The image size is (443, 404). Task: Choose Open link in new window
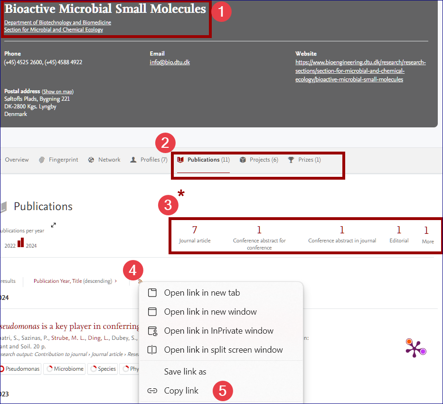(x=221, y=311)
